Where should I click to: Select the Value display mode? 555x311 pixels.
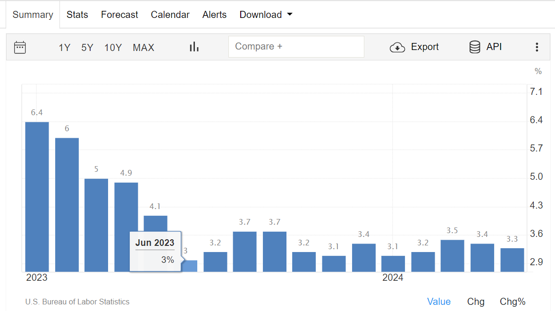439,302
